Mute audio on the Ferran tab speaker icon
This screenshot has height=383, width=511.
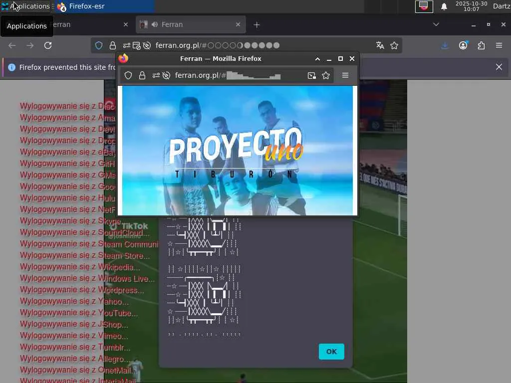pyautogui.click(x=155, y=24)
